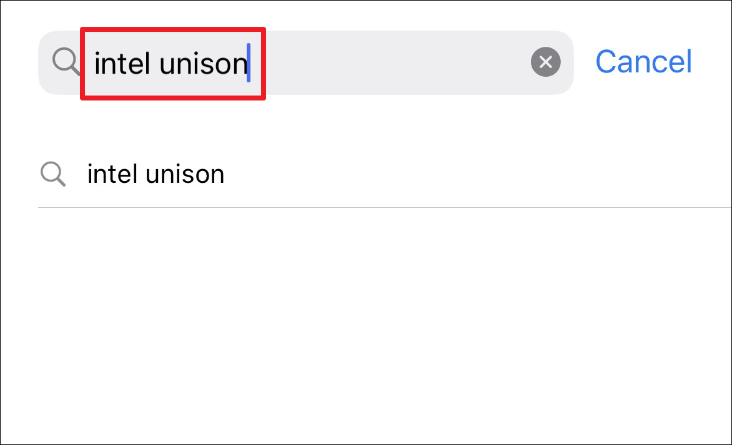This screenshot has width=732, height=445.
Task: Focus the search field containing "intel unison"
Action: pos(306,62)
